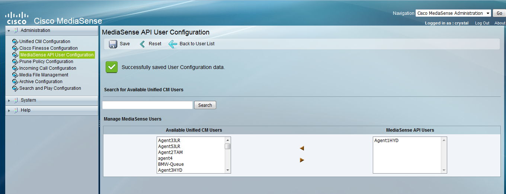
Task: Click the Log Out link
Action: pos(482,23)
